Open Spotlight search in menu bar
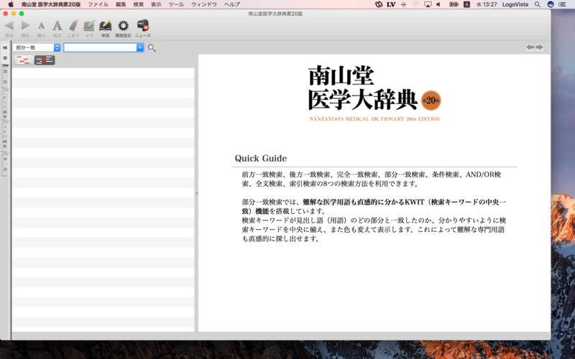The height and width of the screenshot is (359, 575). pos(537,4)
